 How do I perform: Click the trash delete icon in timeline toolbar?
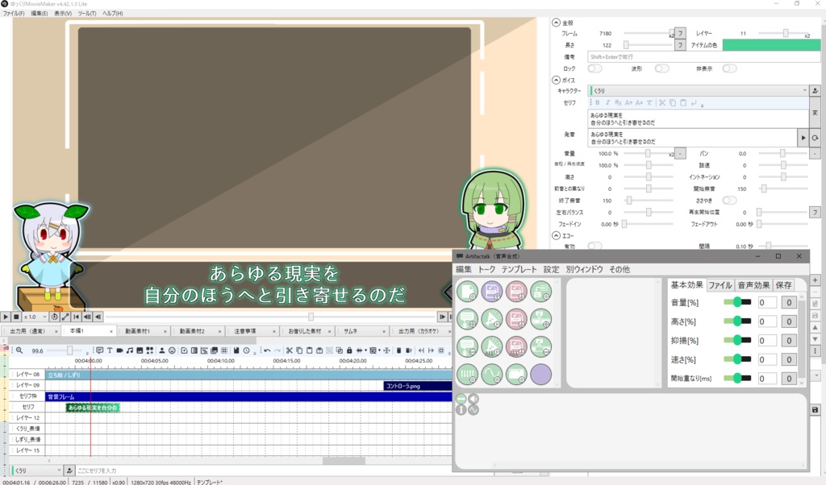pos(398,350)
